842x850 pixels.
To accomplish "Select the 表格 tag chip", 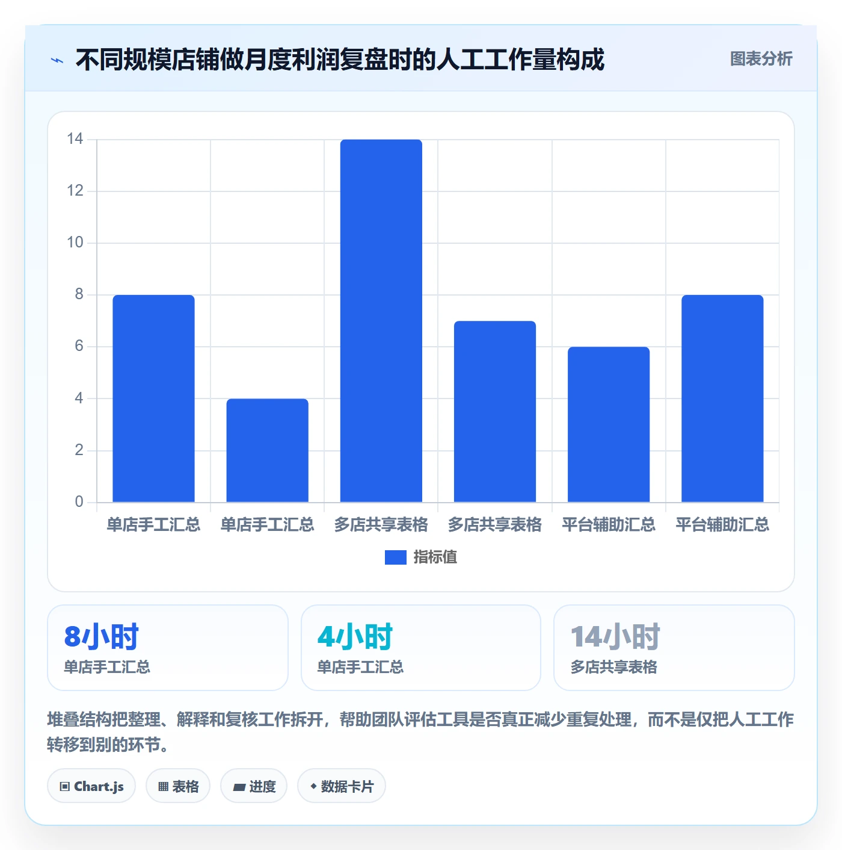I will [x=178, y=786].
